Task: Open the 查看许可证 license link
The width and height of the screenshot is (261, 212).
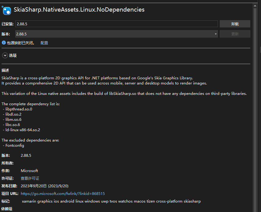Action: (30, 178)
